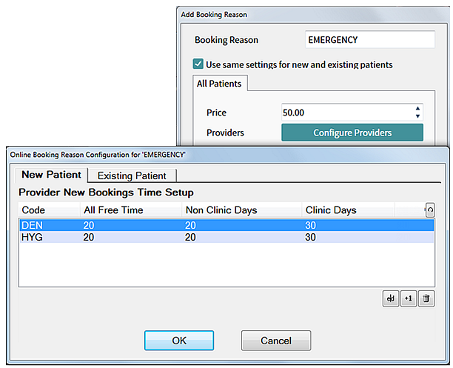Switch to the Existing Patient tab
This screenshot has height=368, width=453.
132,175
